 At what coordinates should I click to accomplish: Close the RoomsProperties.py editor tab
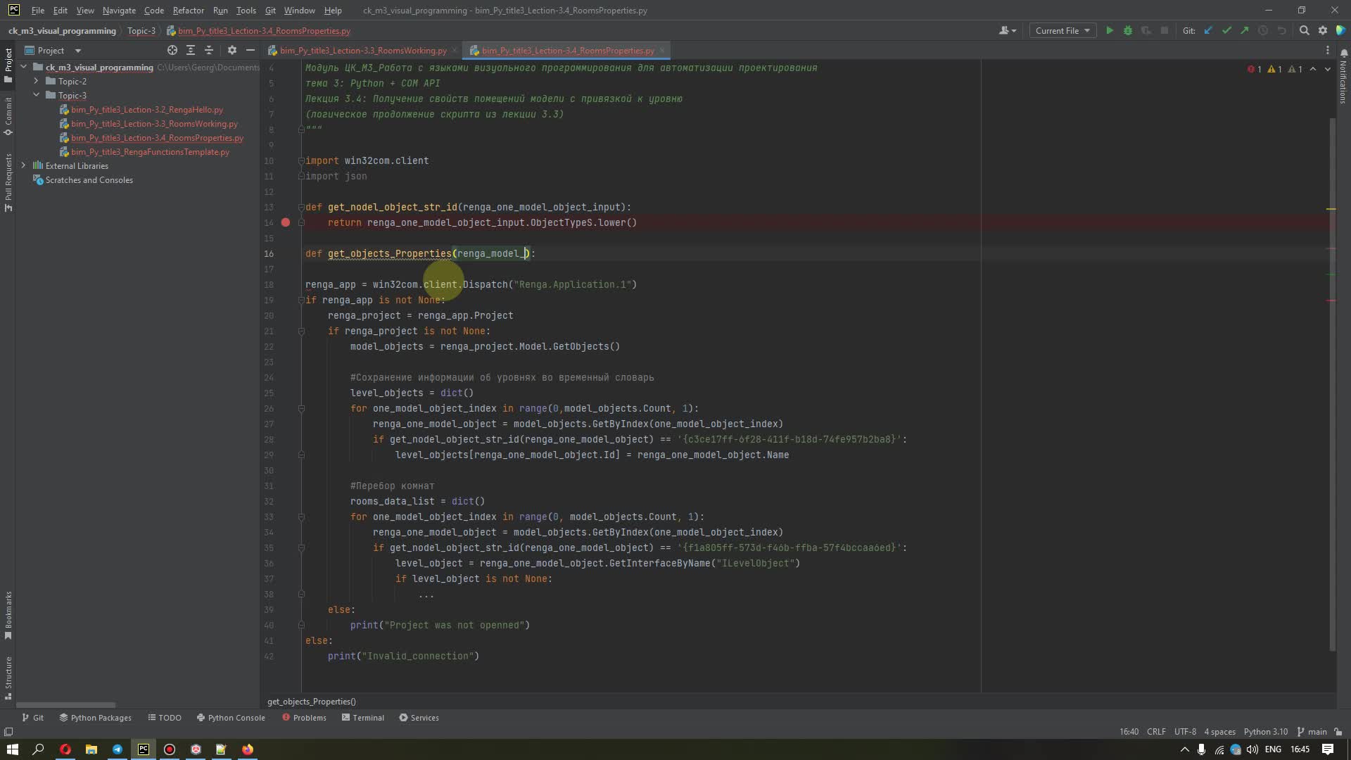click(x=662, y=50)
